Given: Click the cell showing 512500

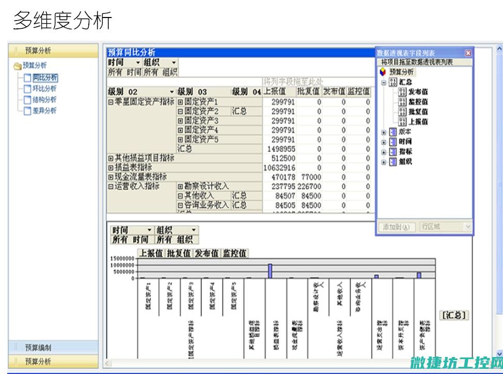Looking at the screenshot, I should [279, 158].
